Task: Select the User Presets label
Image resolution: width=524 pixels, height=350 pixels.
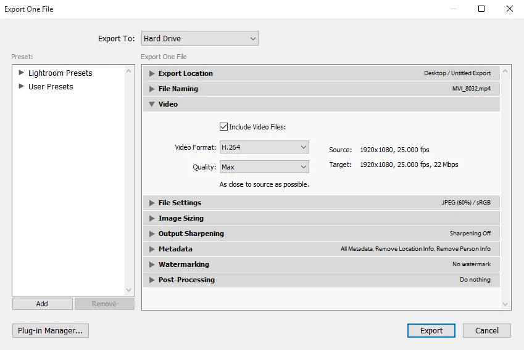Action: pos(51,87)
